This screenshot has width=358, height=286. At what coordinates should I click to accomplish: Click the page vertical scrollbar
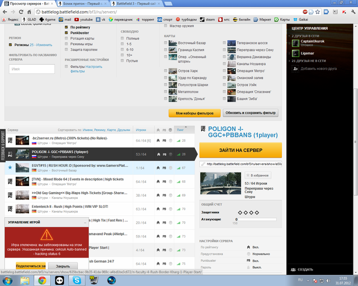coord(355,141)
